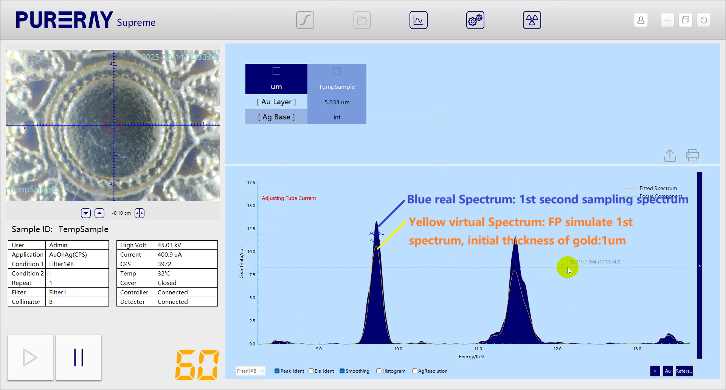Viewport: 726px width, 390px height.
Task: Uncheck the Peak Ident checkbox
Action: pyautogui.click(x=277, y=371)
